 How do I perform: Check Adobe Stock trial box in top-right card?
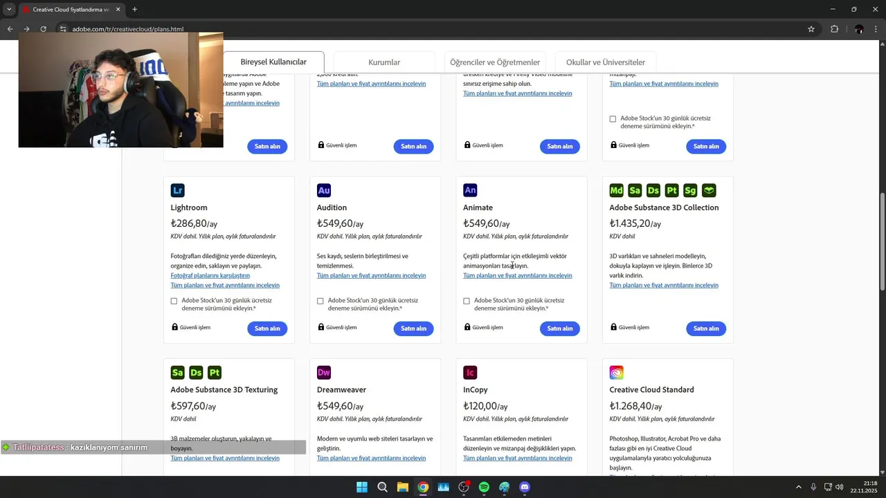(613, 119)
